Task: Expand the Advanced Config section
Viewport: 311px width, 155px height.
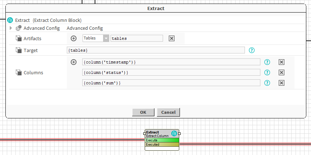Action: (11, 28)
